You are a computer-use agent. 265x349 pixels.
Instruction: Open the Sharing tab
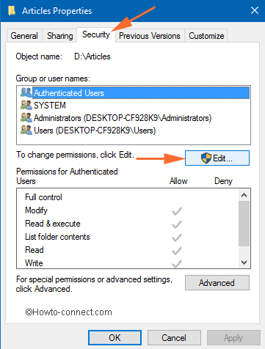60,36
